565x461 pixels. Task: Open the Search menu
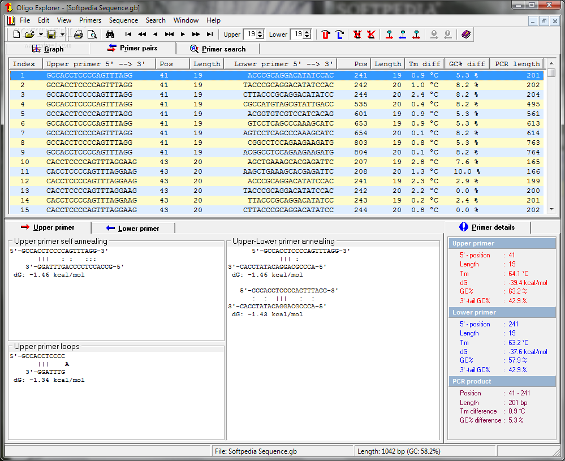pyautogui.click(x=156, y=20)
